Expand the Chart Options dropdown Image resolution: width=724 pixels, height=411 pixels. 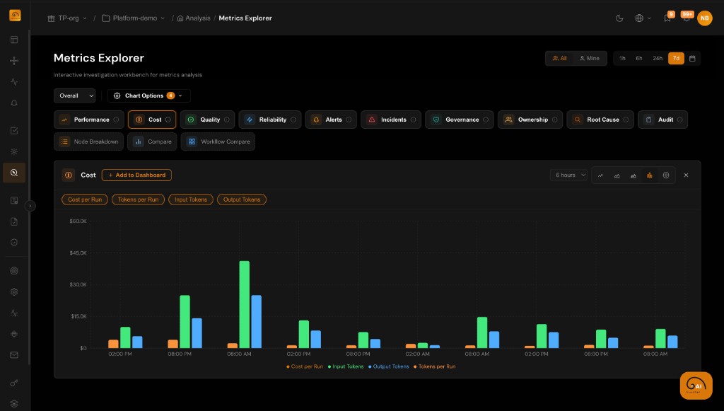pyautogui.click(x=148, y=95)
